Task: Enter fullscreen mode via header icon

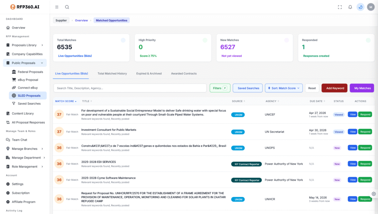Action: click(x=340, y=7)
